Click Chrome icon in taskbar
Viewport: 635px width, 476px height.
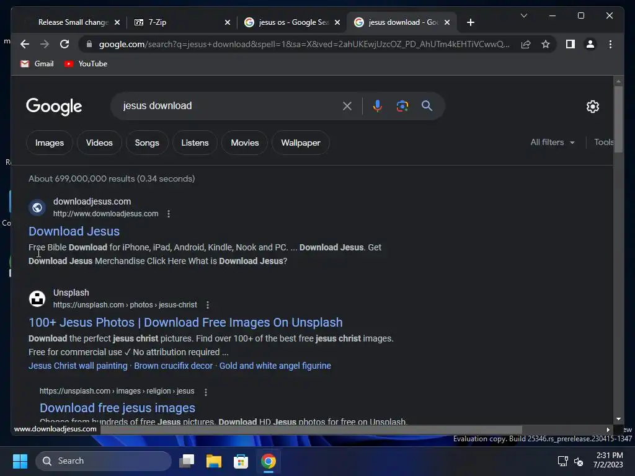coord(268,461)
